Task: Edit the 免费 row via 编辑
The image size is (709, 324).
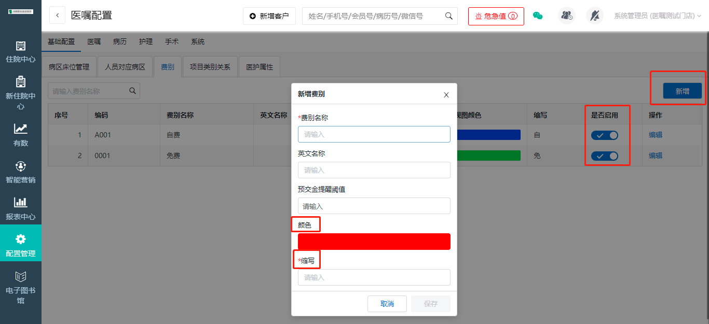Action: click(x=656, y=156)
